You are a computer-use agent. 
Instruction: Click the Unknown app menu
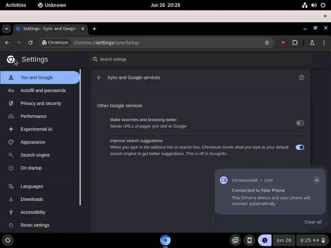(x=52, y=5)
